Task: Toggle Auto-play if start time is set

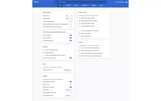Action: click(70, 58)
